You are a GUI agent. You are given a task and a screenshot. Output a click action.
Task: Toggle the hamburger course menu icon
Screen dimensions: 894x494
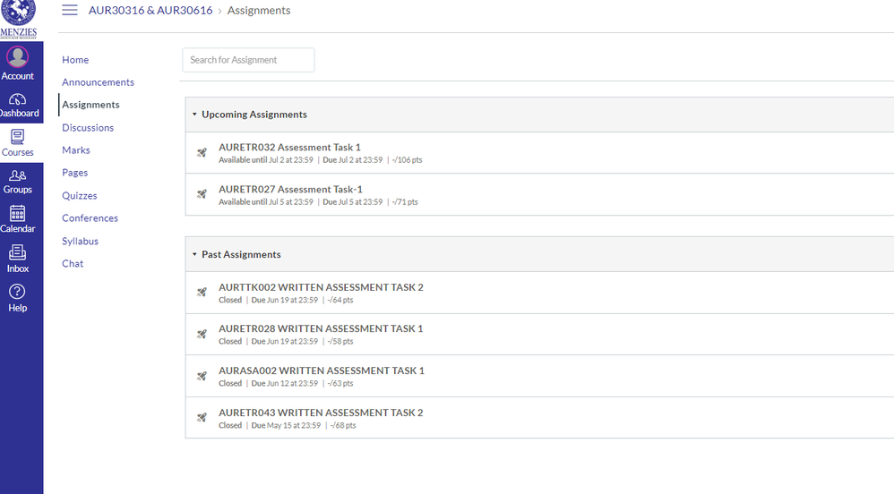pos(69,11)
